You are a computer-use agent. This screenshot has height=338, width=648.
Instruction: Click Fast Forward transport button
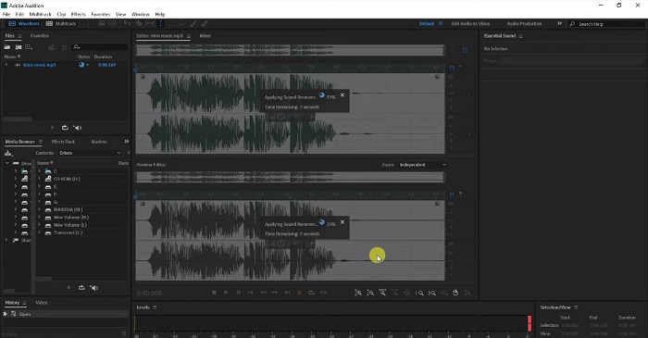point(275,293)
